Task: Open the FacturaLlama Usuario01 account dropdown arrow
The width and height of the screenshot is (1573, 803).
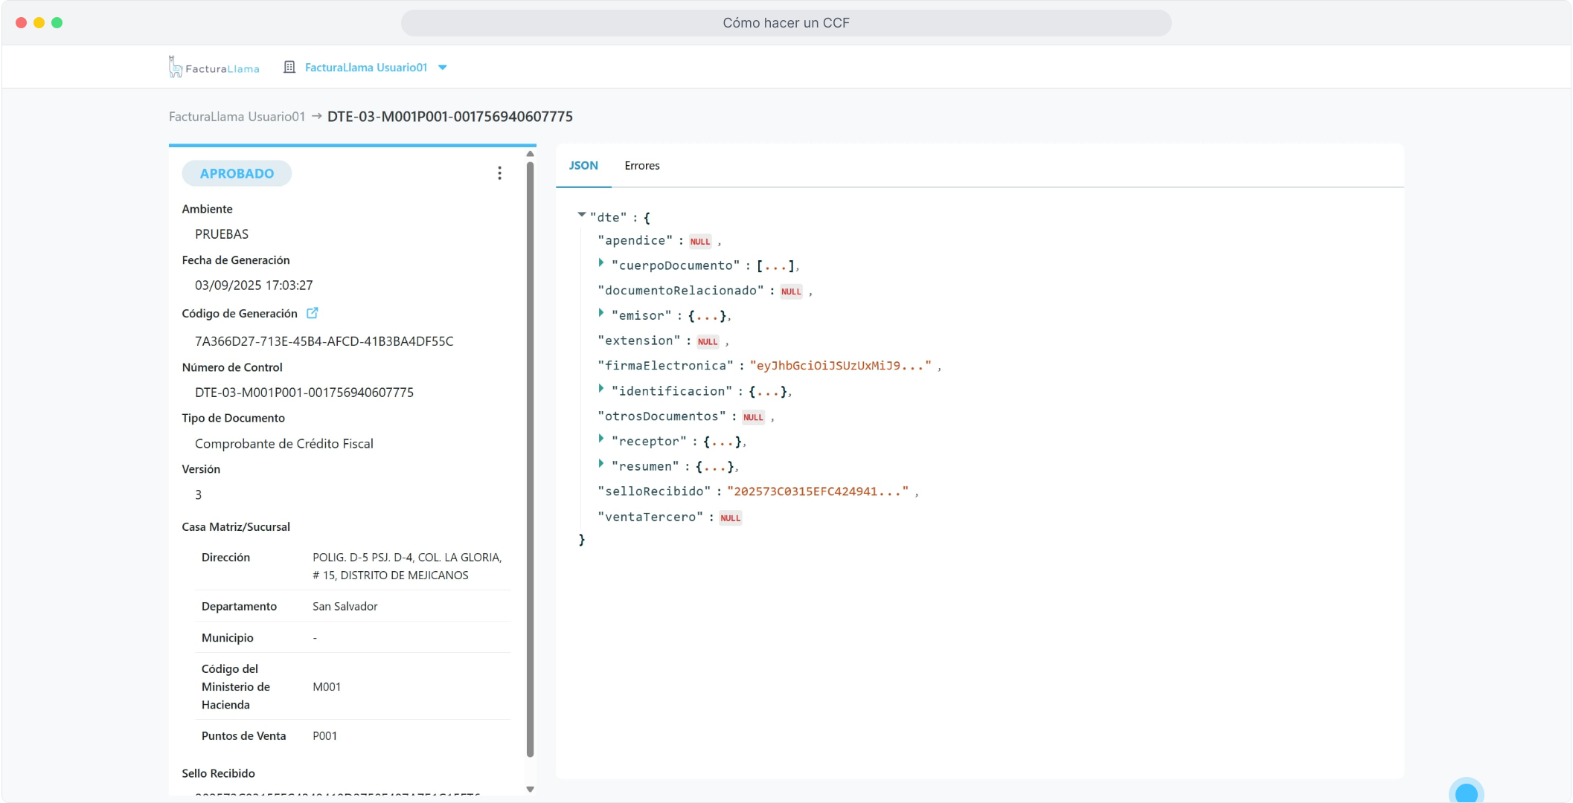Action: click(443, 67)
